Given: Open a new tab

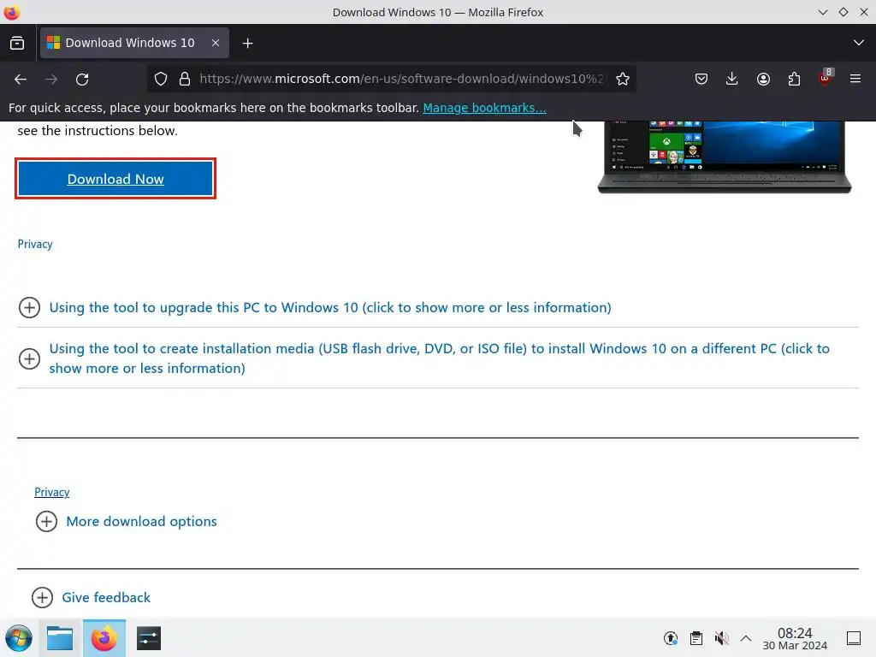Looking at the screenshot, I should click(247, 43).
